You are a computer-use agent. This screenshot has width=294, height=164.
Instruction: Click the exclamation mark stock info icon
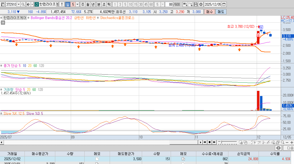click(62, 4)
